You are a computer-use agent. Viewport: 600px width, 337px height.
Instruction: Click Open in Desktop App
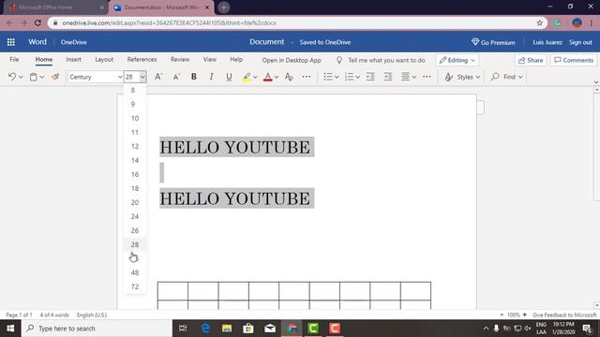click(292, 60)
